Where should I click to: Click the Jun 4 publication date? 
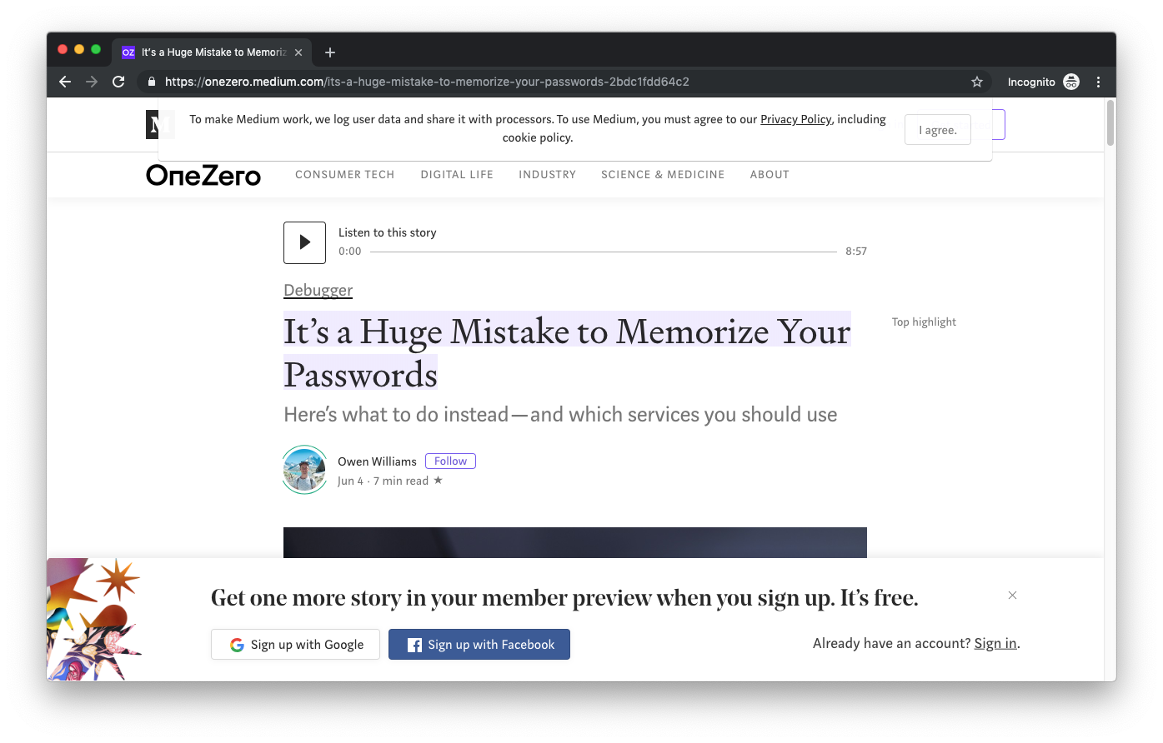click(350, 481)
